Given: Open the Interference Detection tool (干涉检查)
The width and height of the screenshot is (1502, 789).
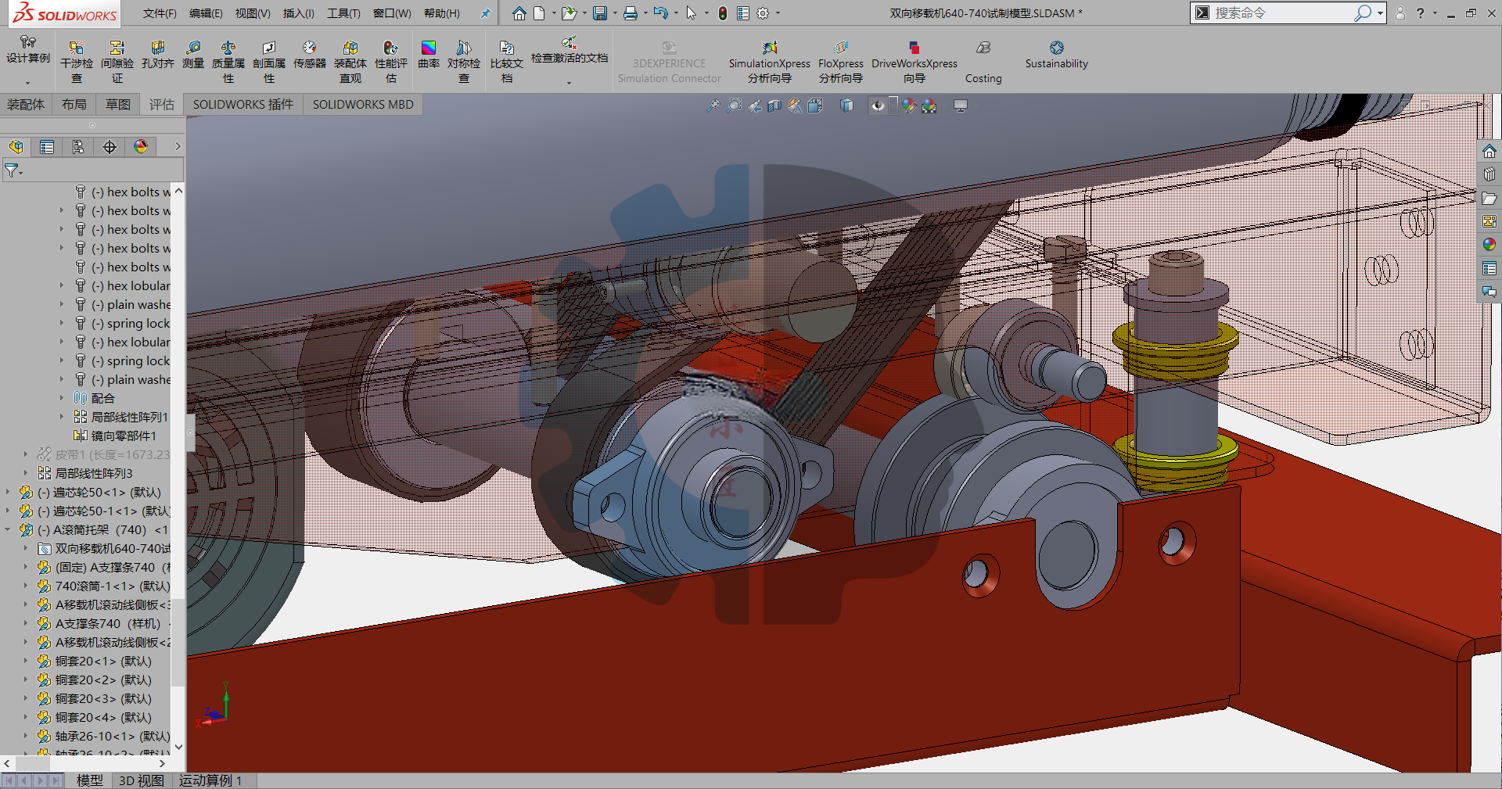Looking at the screenshot, I should point(77,61).
